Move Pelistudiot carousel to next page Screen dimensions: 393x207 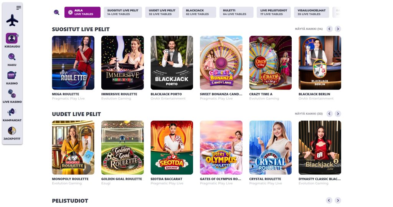point(338,200)
